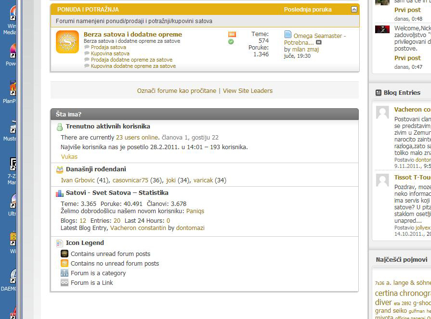Jump to last post arrow after Potrebna

pyautogui.click(x=319, y=42)
